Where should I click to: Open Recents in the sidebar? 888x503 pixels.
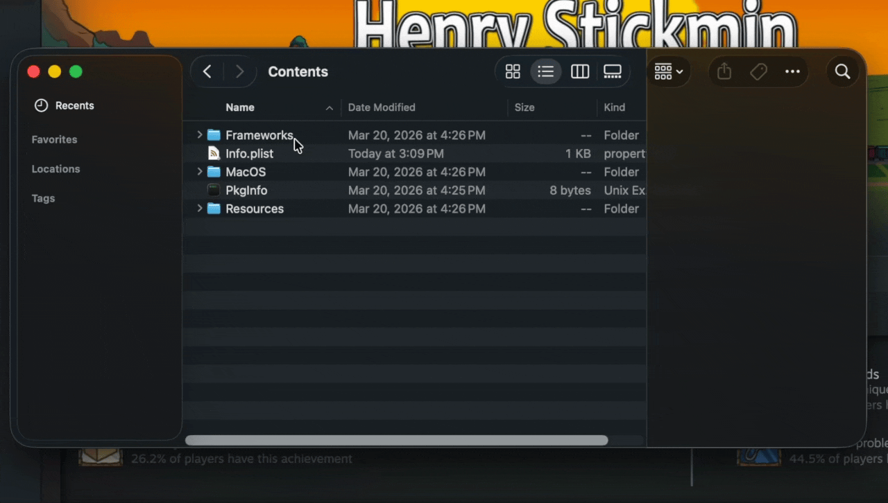pyautogui.click(x=74, y=105)
